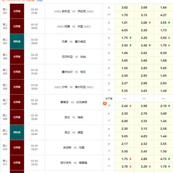The image size is (173, 173).
Task: Click match number 周二 005
Action: [5, 72]
